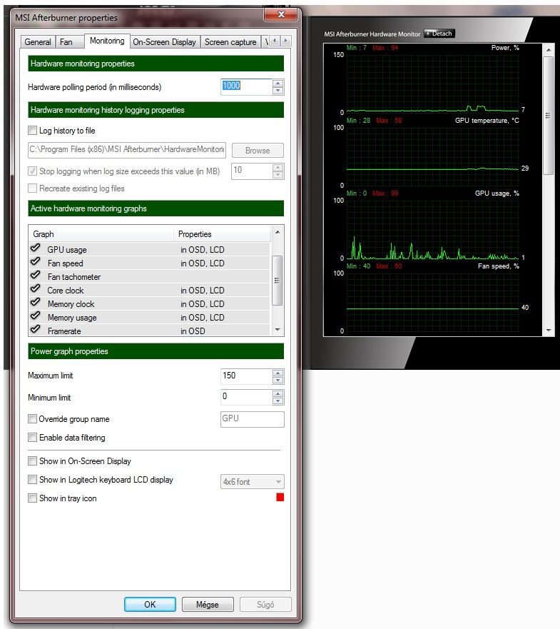Image resolution: width=560 pixels, height=629 pixels.
Task: Click the Mégse cancel button
Action: coord(208,605)
